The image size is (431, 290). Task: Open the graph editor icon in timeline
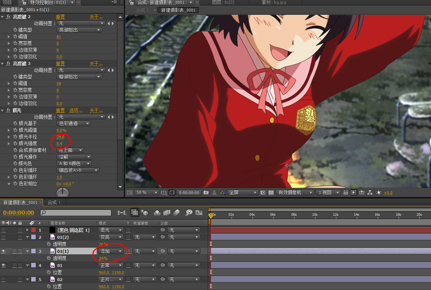pyautogui.click(x=199, y=213)
